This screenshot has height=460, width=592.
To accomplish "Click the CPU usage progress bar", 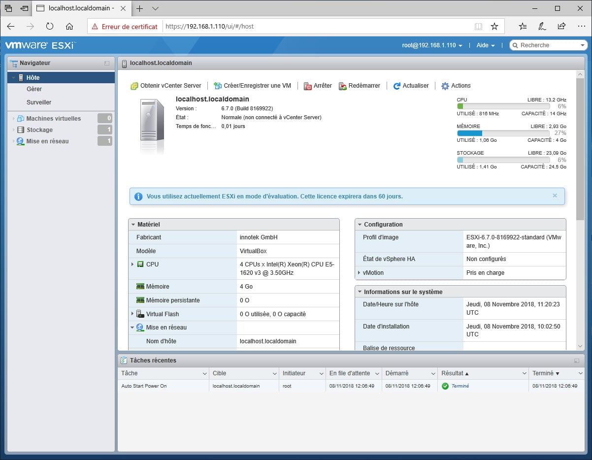I will 503,106.
